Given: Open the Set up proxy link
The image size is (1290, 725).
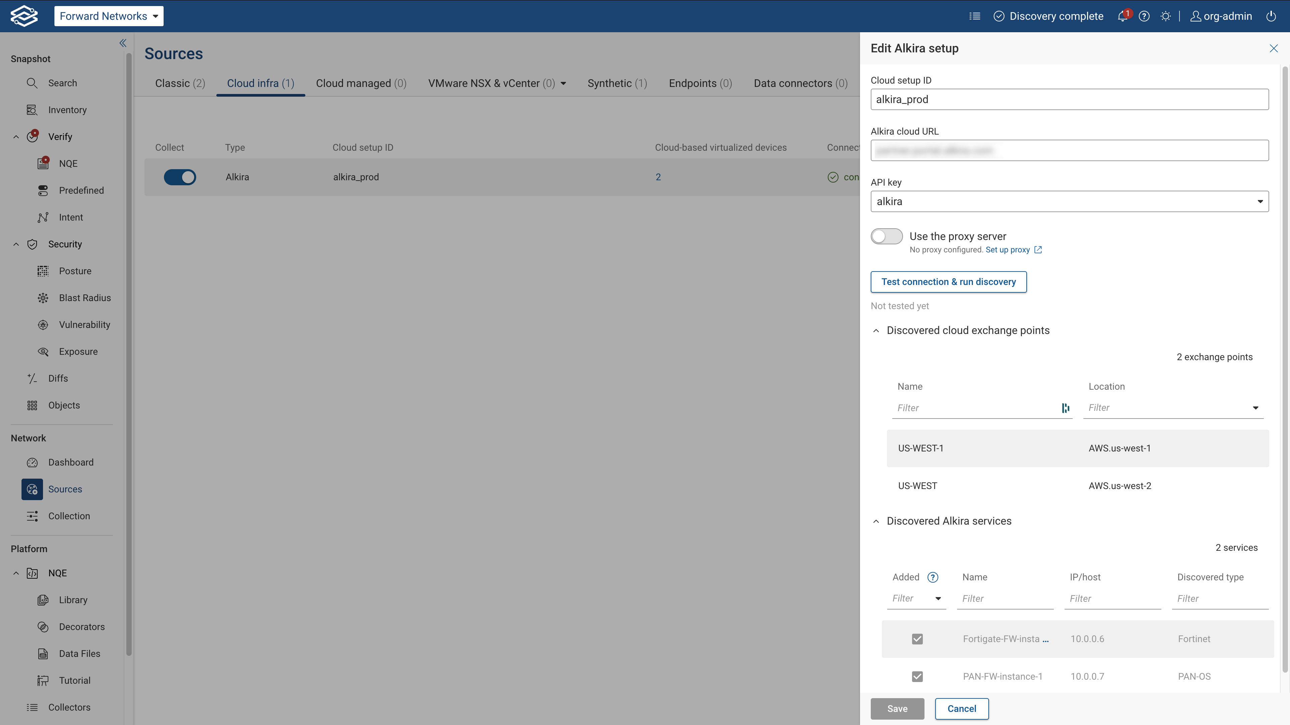Looking at the screenshot, I should point(1007,250).
